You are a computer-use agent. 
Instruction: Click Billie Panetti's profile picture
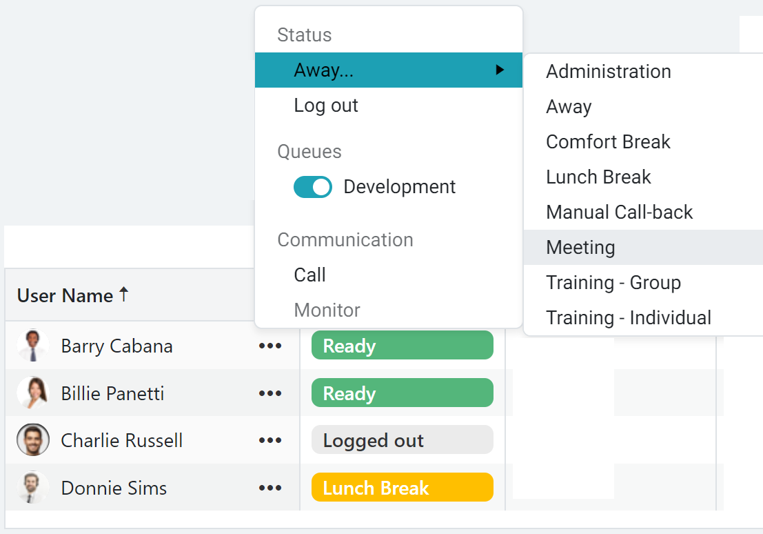click(32, 393)
